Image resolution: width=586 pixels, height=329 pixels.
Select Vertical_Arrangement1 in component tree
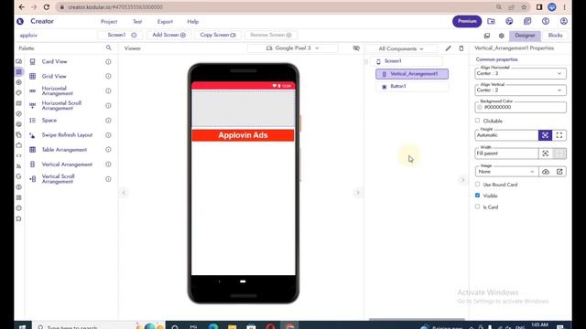click(412, 74)
